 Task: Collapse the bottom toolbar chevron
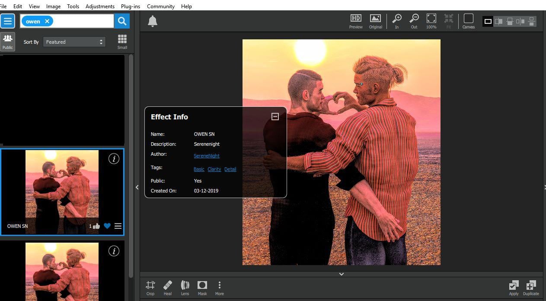(x=342, y=274)
